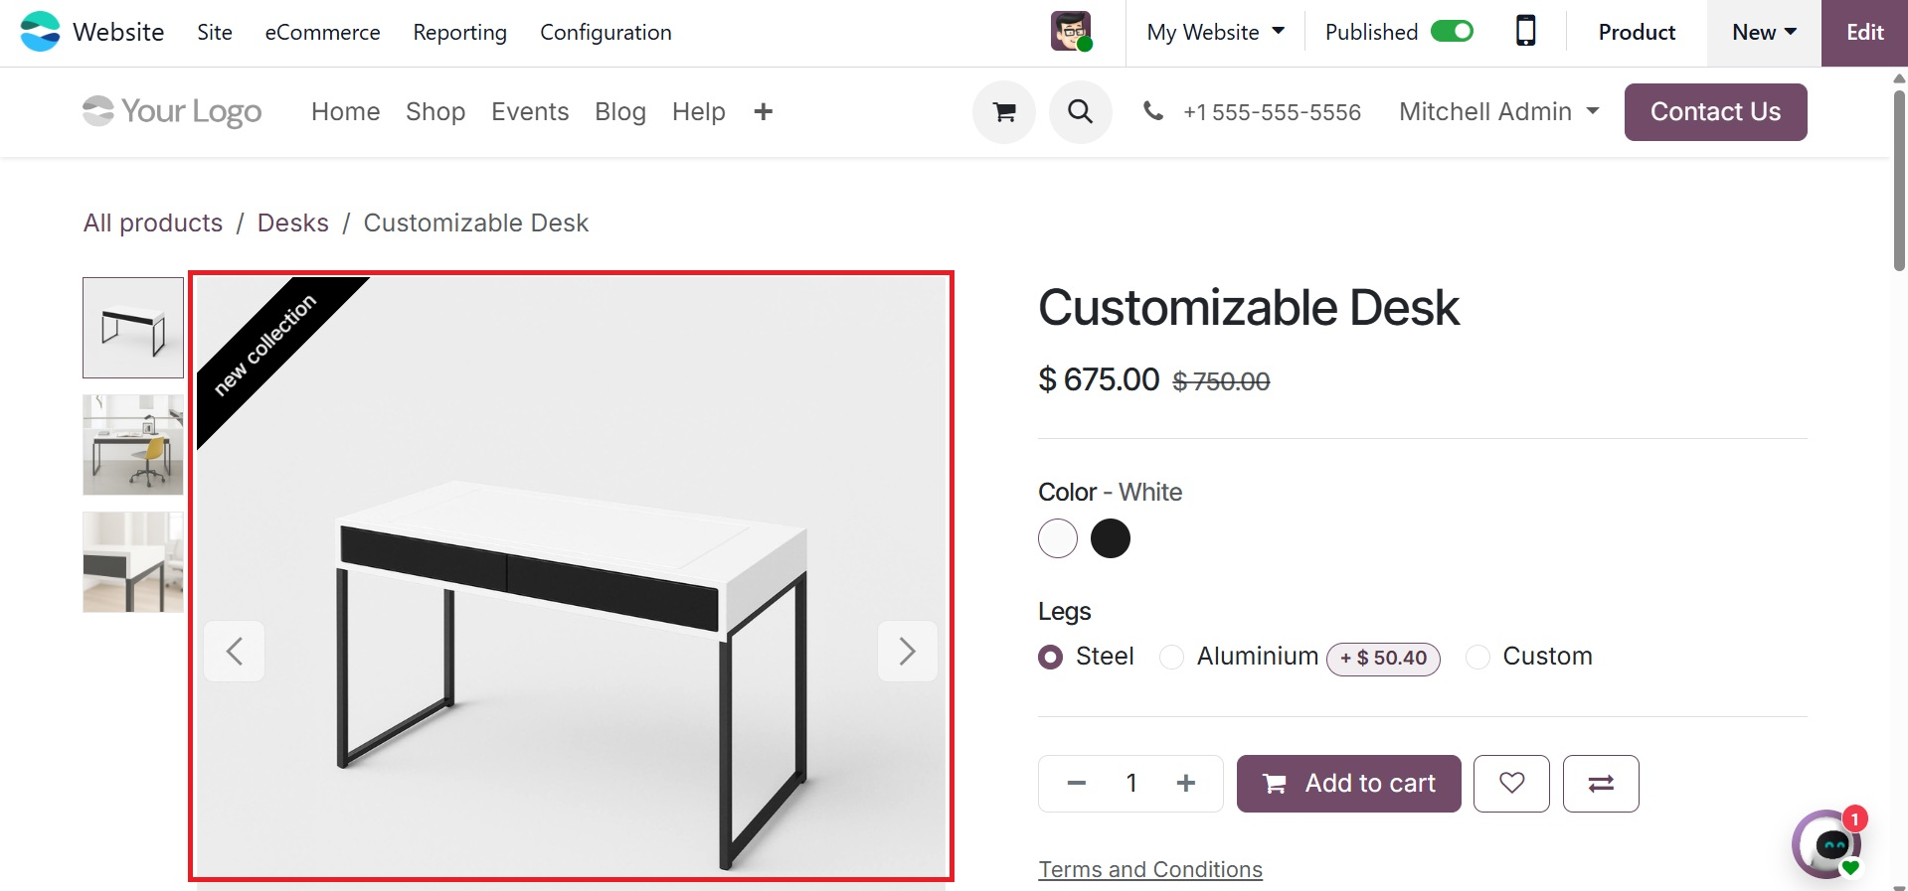The image size is (1908, 891).
Task: Select the office scene desk thumbnail
Action: coord(133,445)
